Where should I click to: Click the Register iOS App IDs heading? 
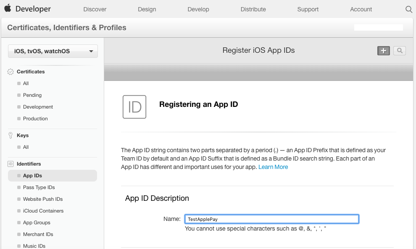[x=258, y=50]
